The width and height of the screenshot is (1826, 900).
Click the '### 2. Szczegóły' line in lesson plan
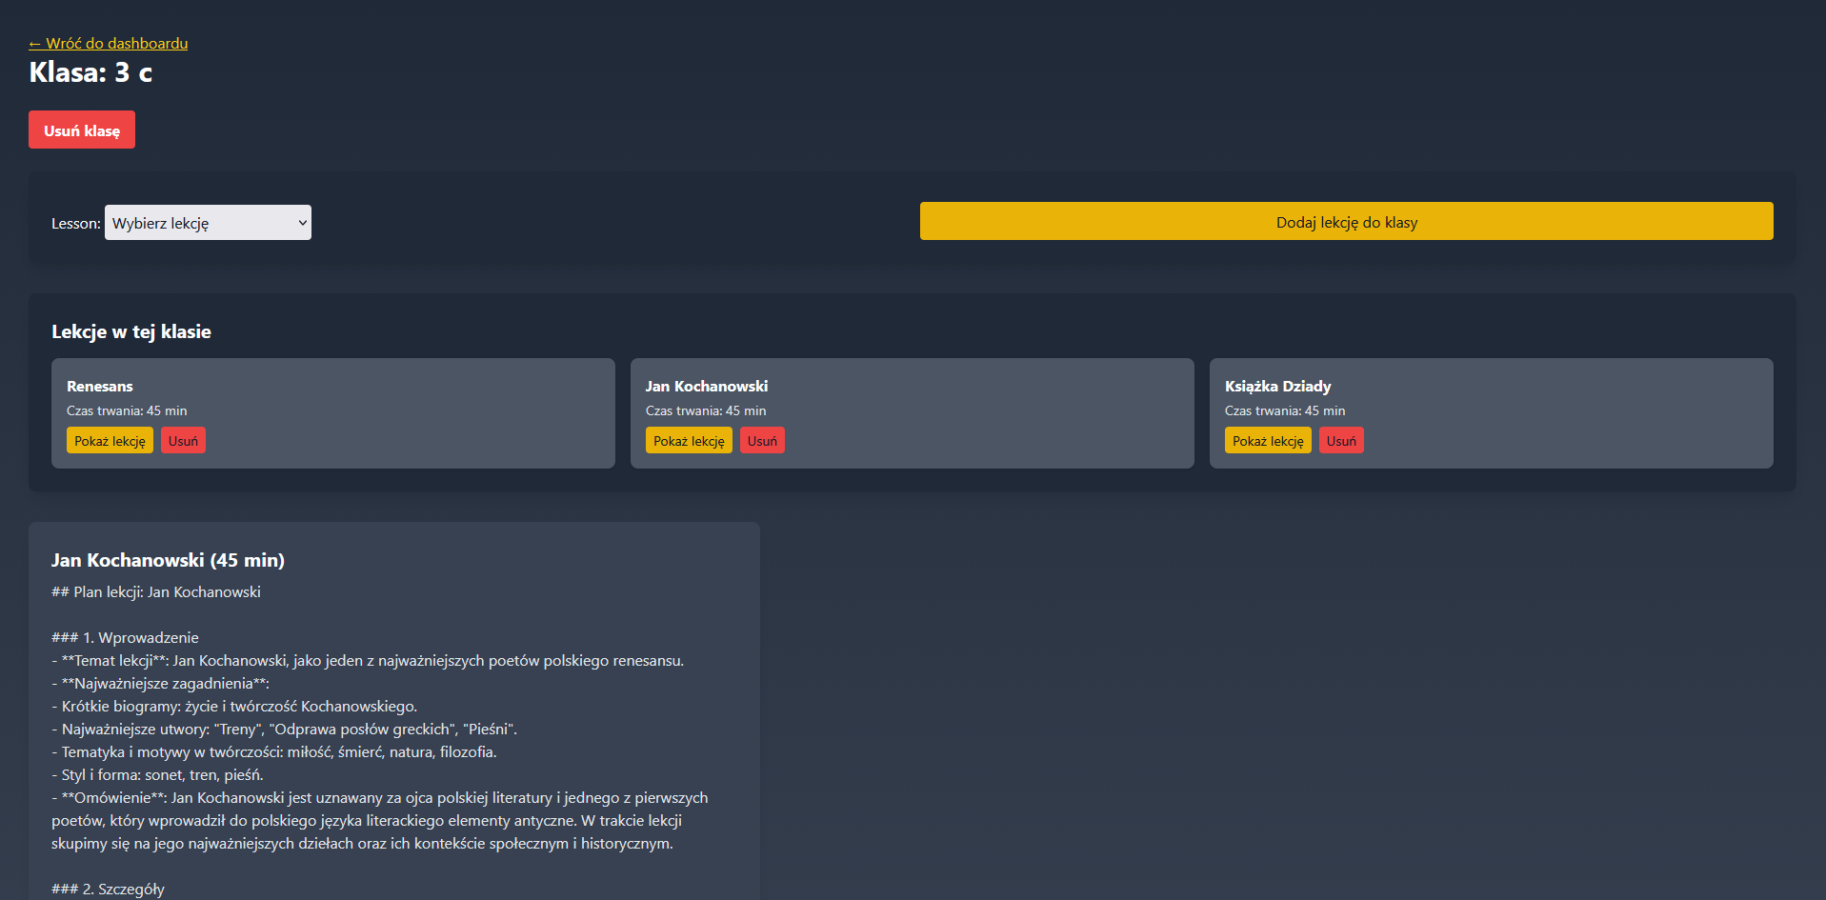108,890
